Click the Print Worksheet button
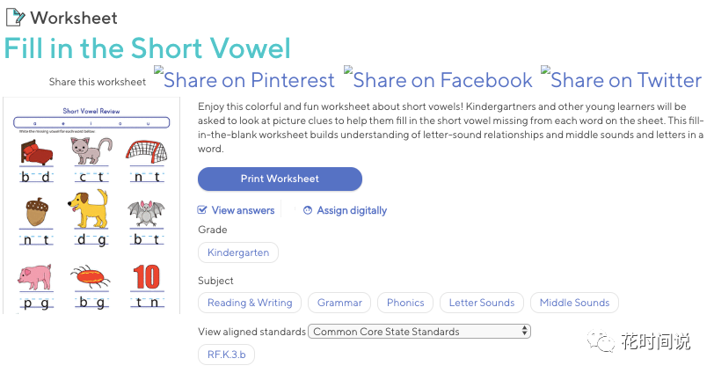Screen dimensions: 714x373 [x=280, y=179]
